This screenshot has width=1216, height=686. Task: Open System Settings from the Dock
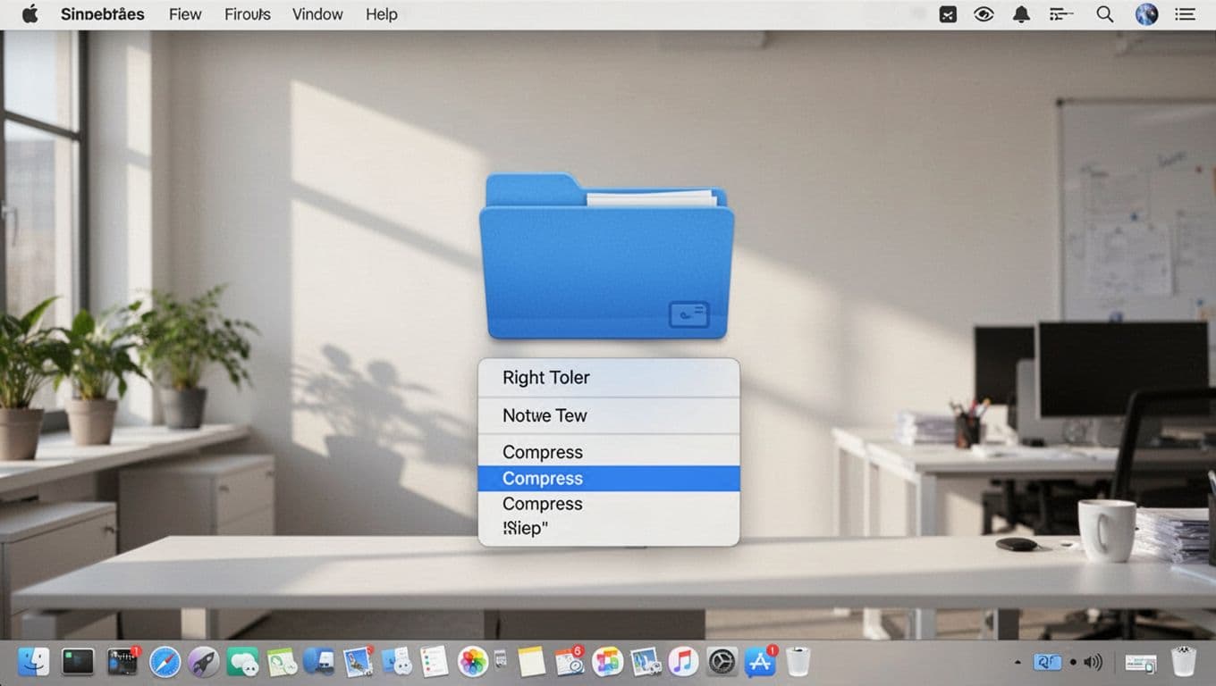coord(721,661)
